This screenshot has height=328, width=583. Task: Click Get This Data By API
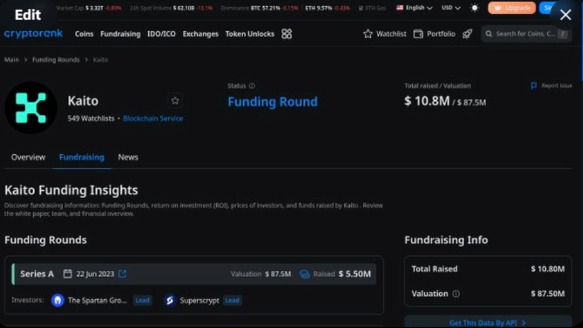click(x=488, y=322)
